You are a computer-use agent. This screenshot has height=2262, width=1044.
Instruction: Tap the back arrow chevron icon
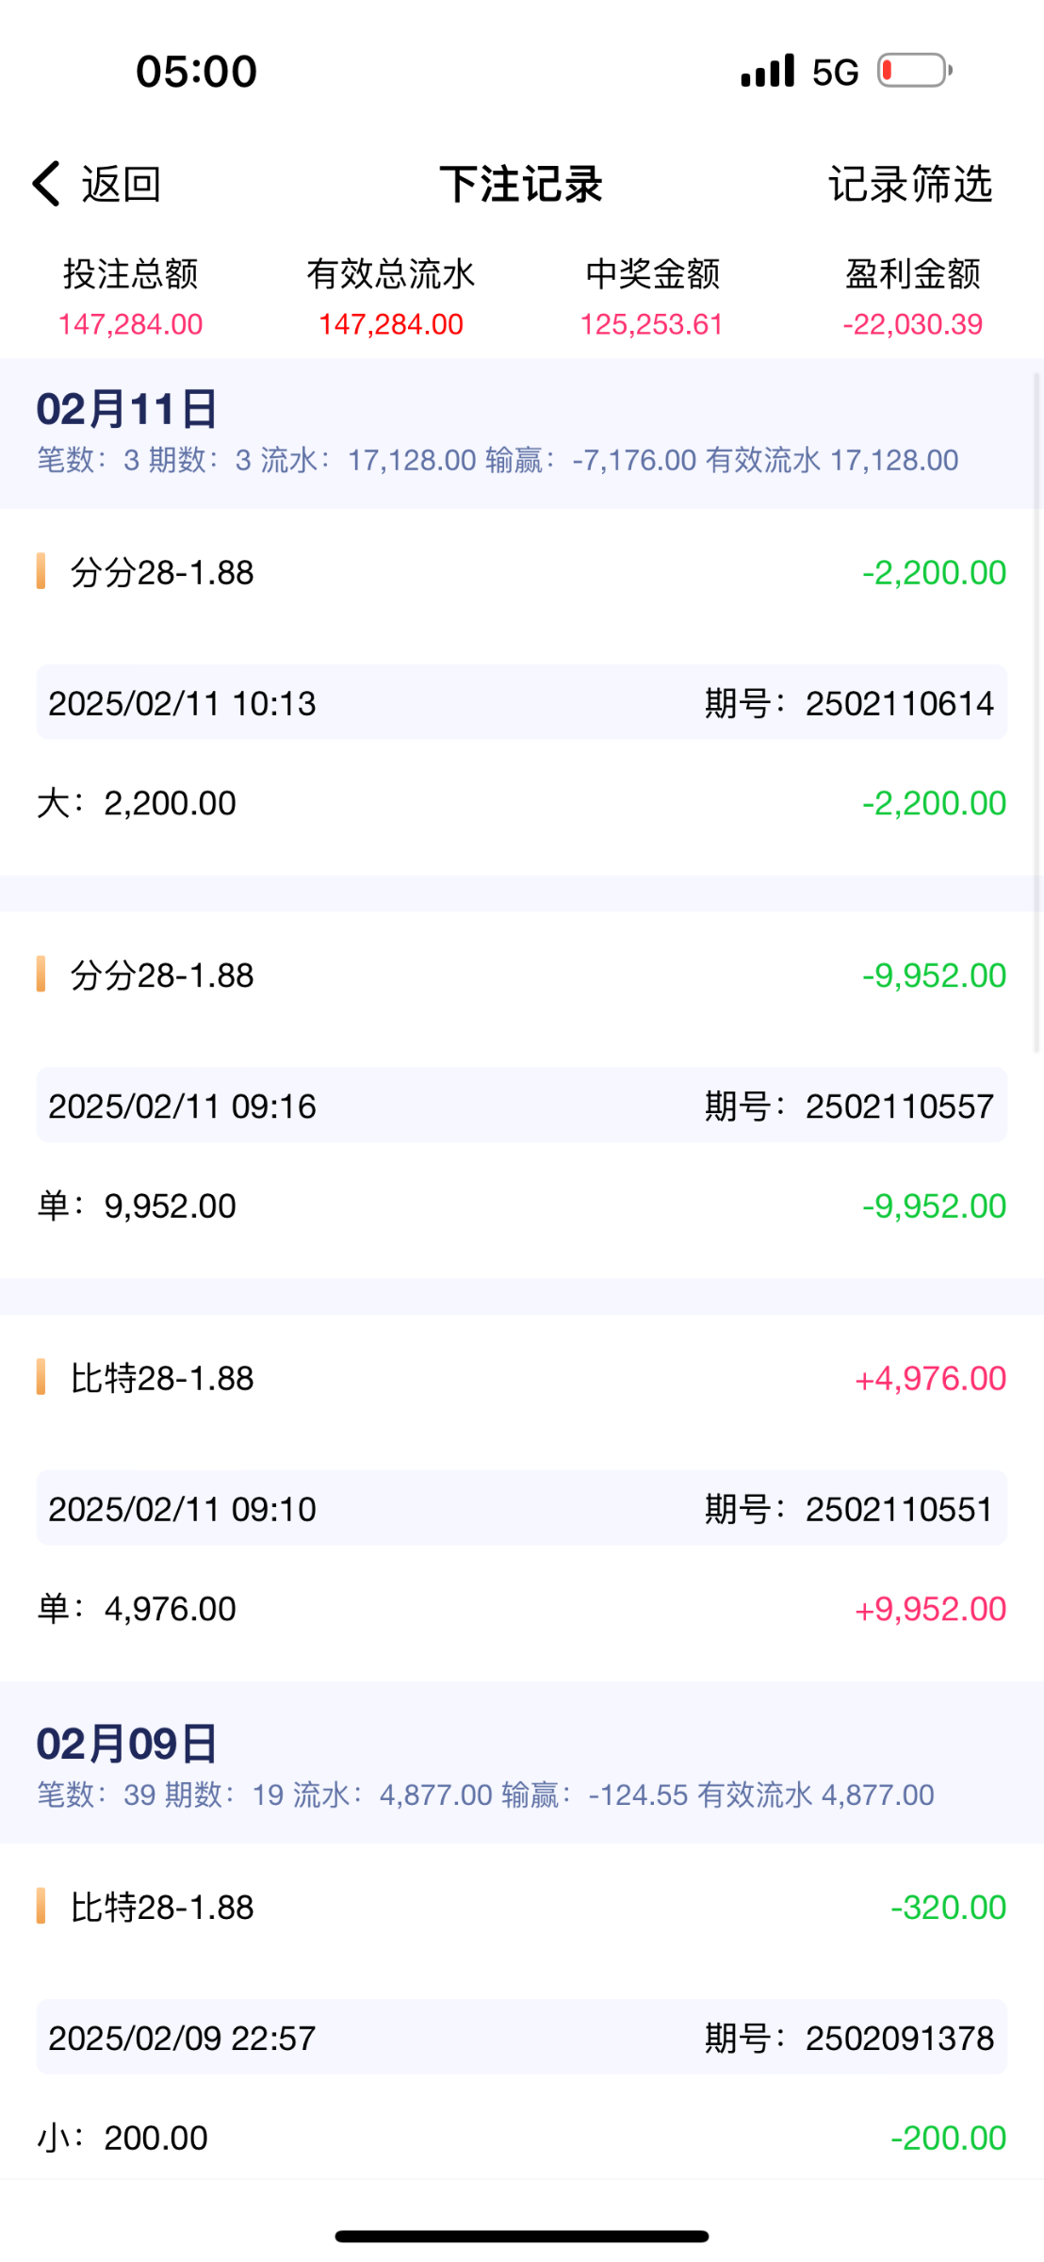click(46, 183)
